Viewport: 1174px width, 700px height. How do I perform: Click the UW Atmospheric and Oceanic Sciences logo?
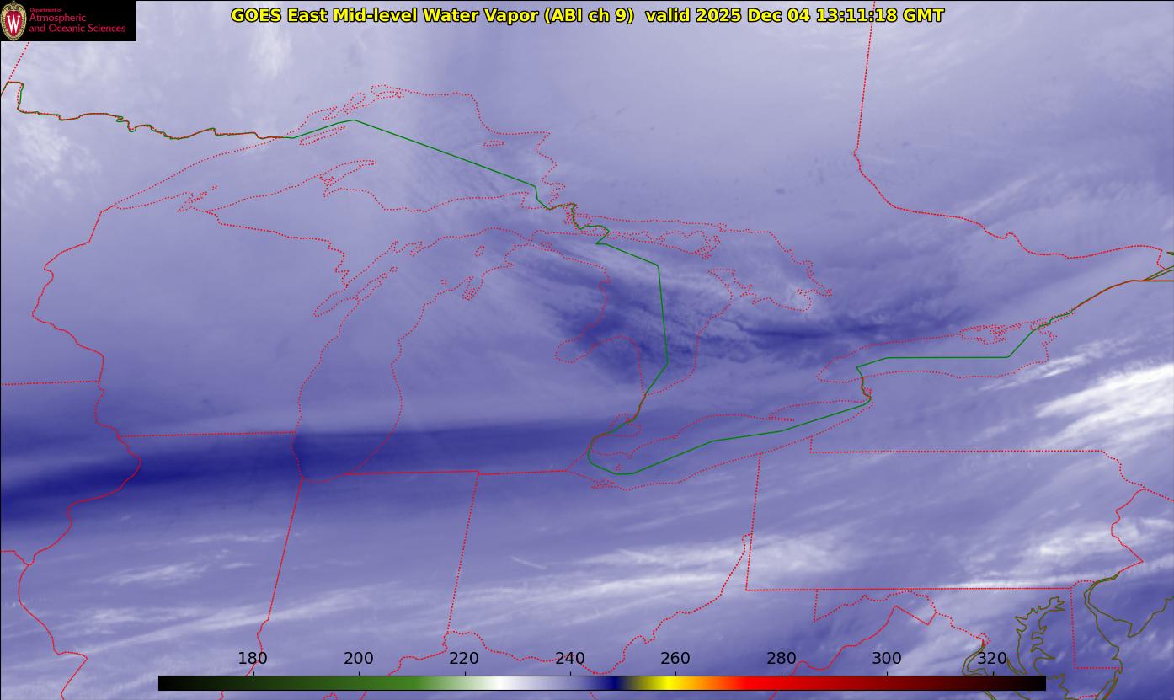(67, 20)
